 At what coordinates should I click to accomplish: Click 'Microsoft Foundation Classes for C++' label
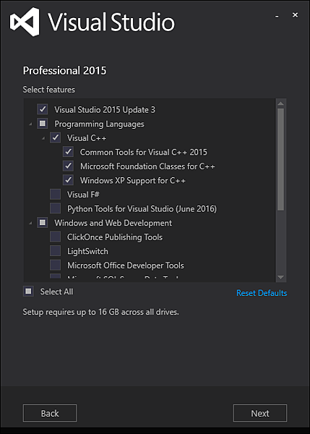(x=147, y=166)
